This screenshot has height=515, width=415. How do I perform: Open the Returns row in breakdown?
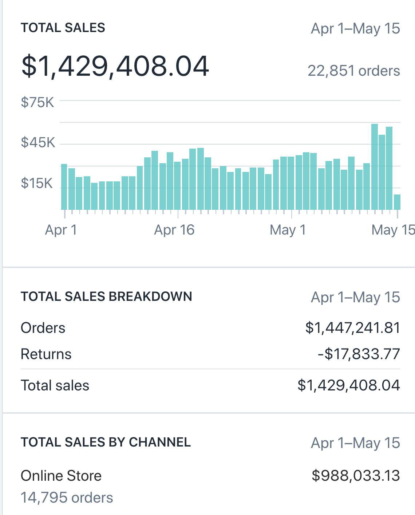tap(46, 354)
